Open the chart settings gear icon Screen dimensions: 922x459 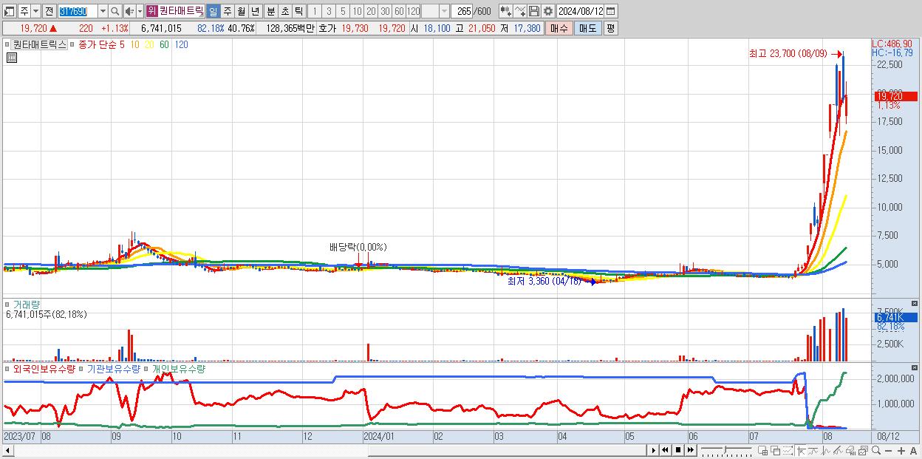pos(547,11)
